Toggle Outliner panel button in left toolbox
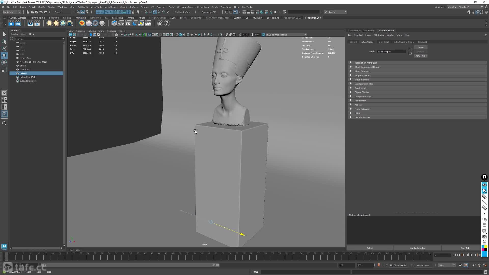 4,114
